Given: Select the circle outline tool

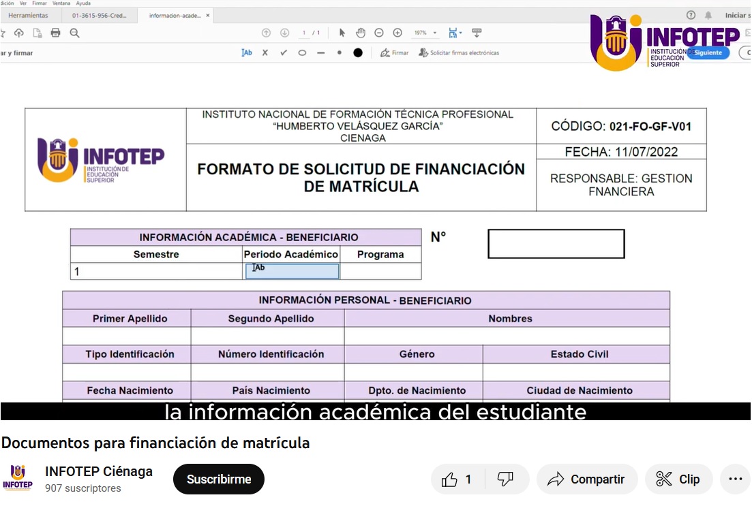Looking at the screenshot, I should [302, 52].
